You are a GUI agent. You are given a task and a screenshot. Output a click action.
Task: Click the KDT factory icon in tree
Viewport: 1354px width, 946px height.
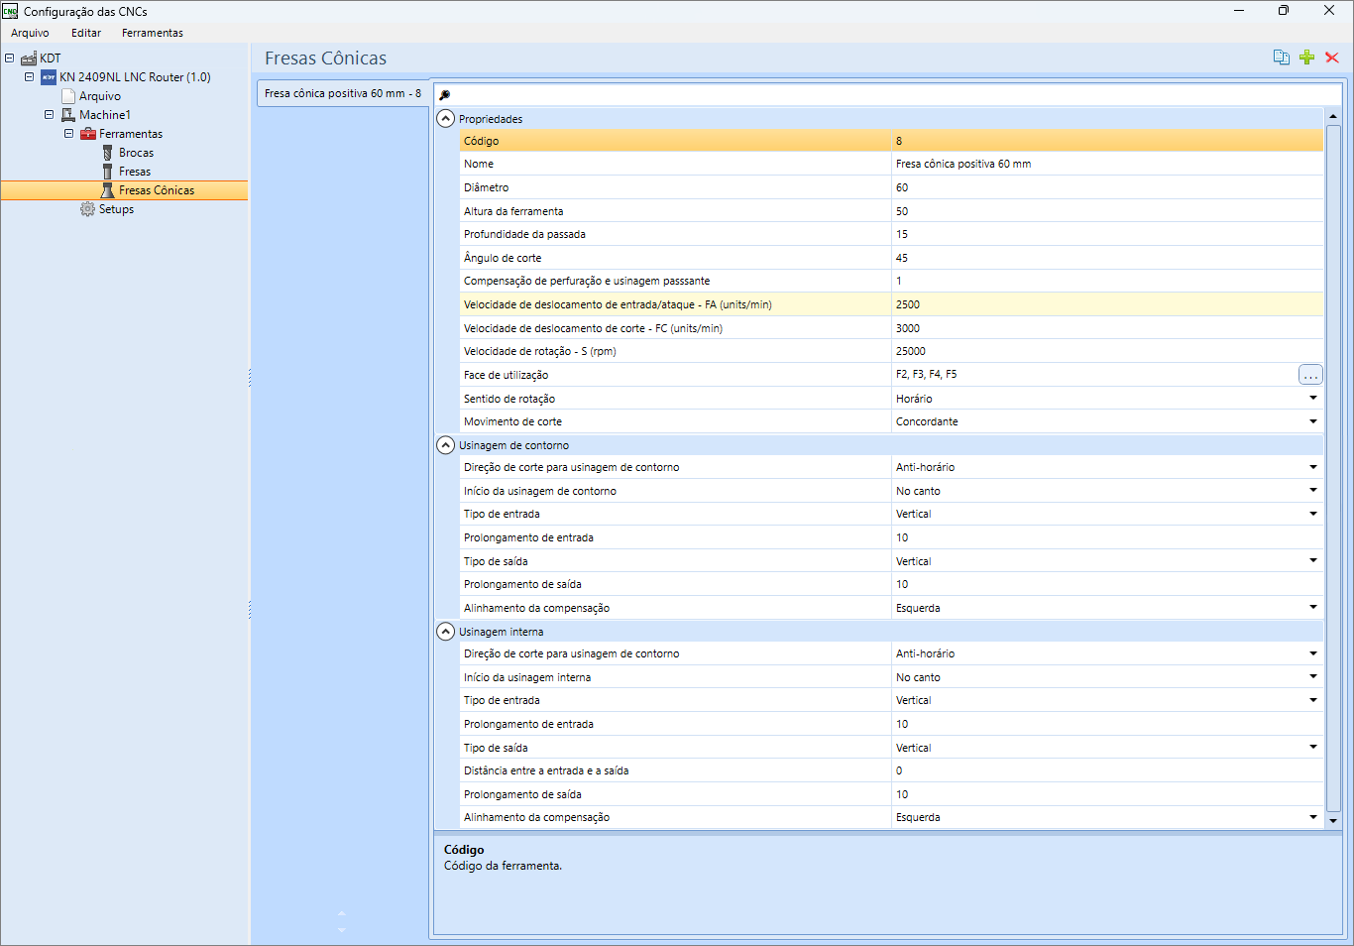coord(29,59)
